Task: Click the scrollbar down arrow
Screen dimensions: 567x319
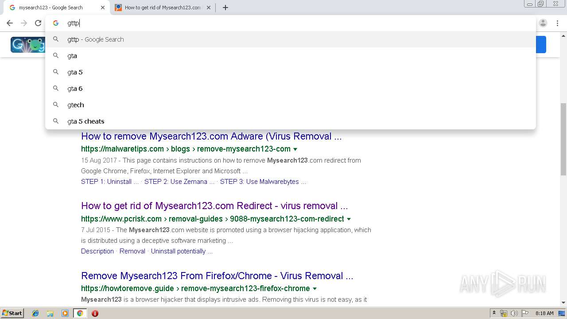Action: (x=563, y=303)
